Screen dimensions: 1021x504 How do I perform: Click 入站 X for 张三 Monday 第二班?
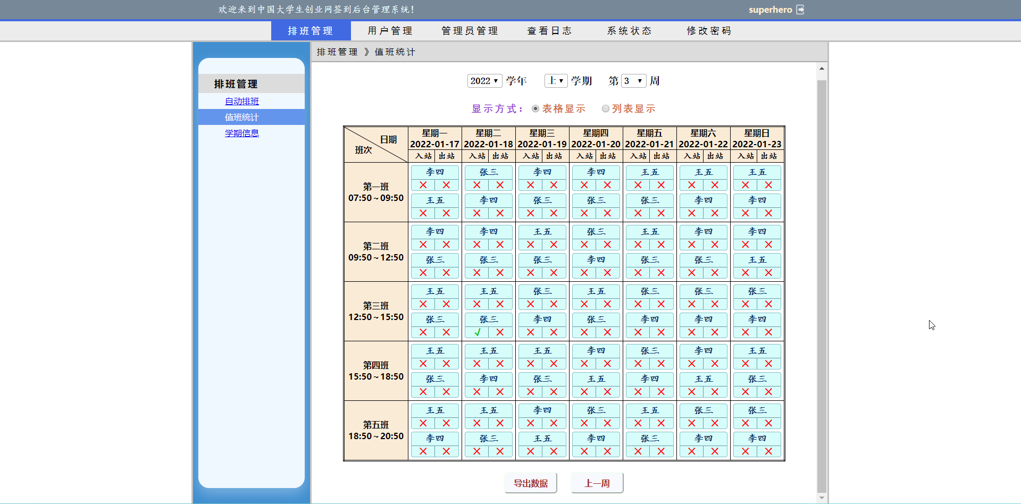tap(423, 273)
